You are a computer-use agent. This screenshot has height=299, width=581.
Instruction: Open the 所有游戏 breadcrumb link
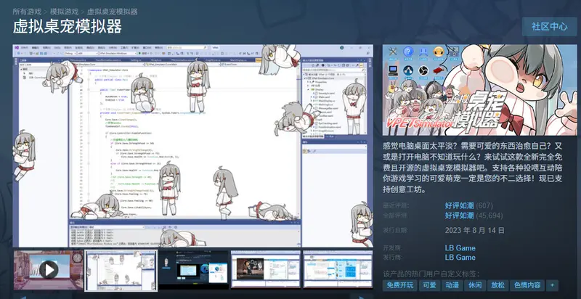pos(28,12)
